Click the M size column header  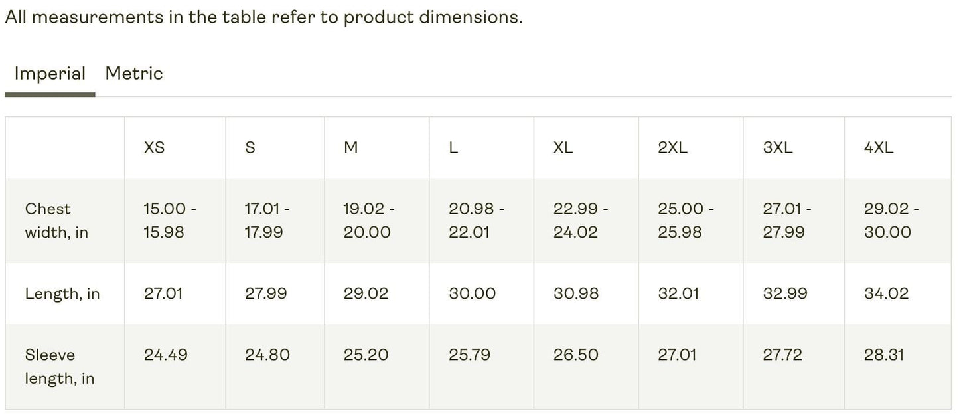click(x=350, y=147)
